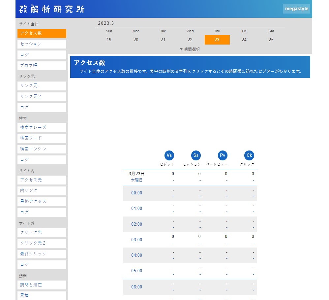Open the リンク元 menu item

click(42, 86)
